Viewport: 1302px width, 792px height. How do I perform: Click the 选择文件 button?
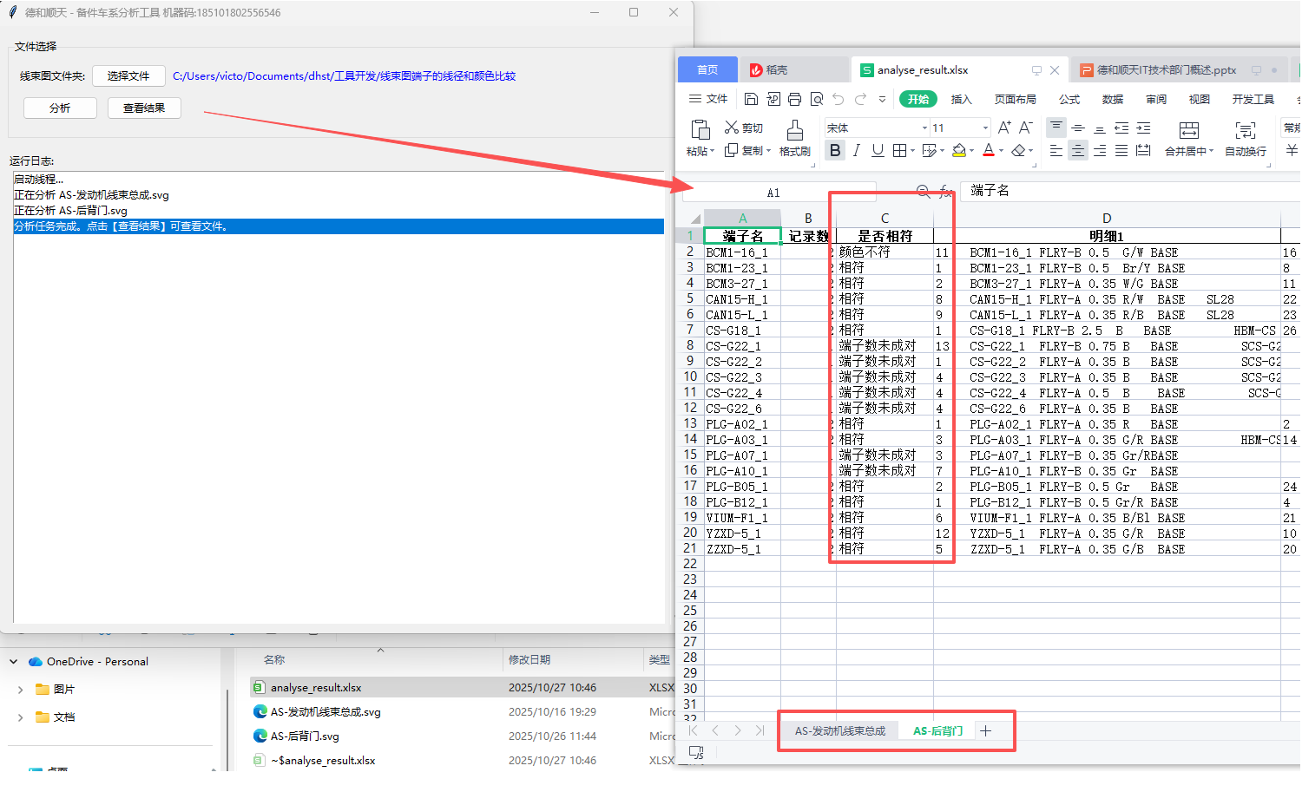[x=128, y=76]
